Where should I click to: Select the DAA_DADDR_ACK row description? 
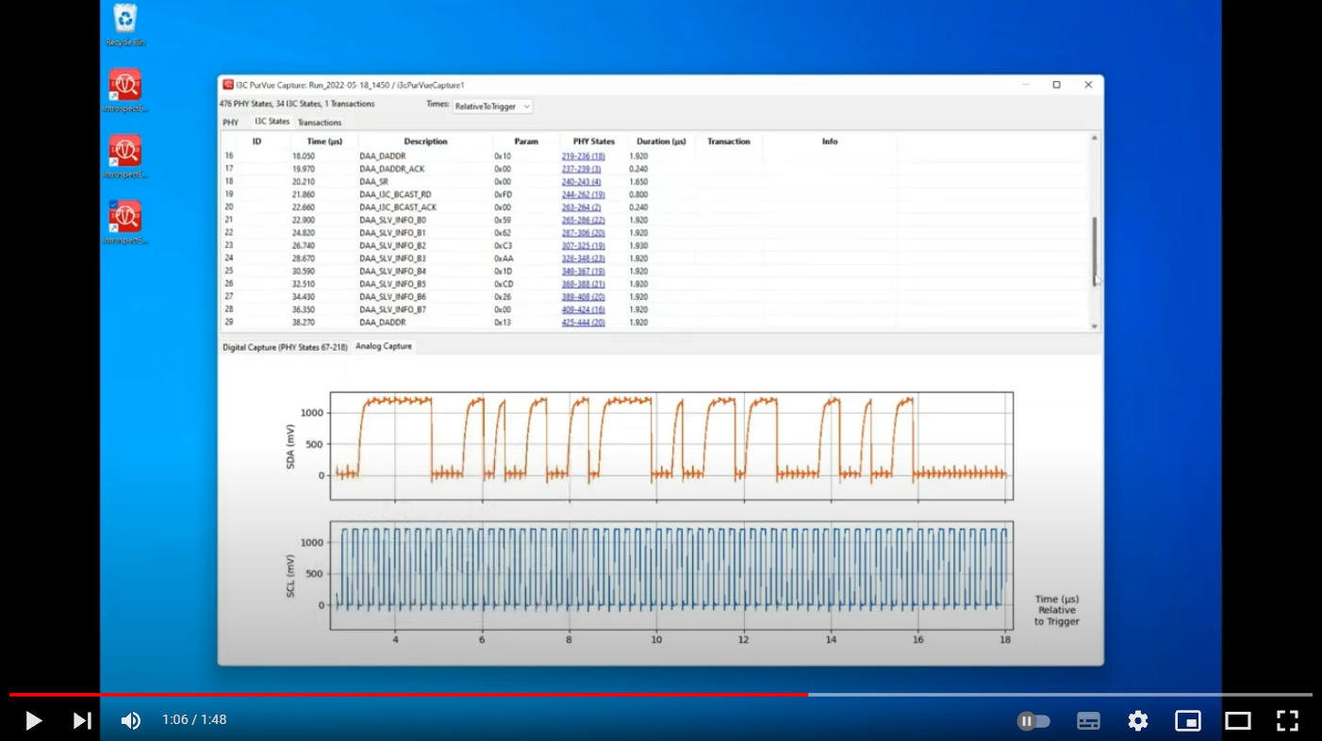[392, 169]
